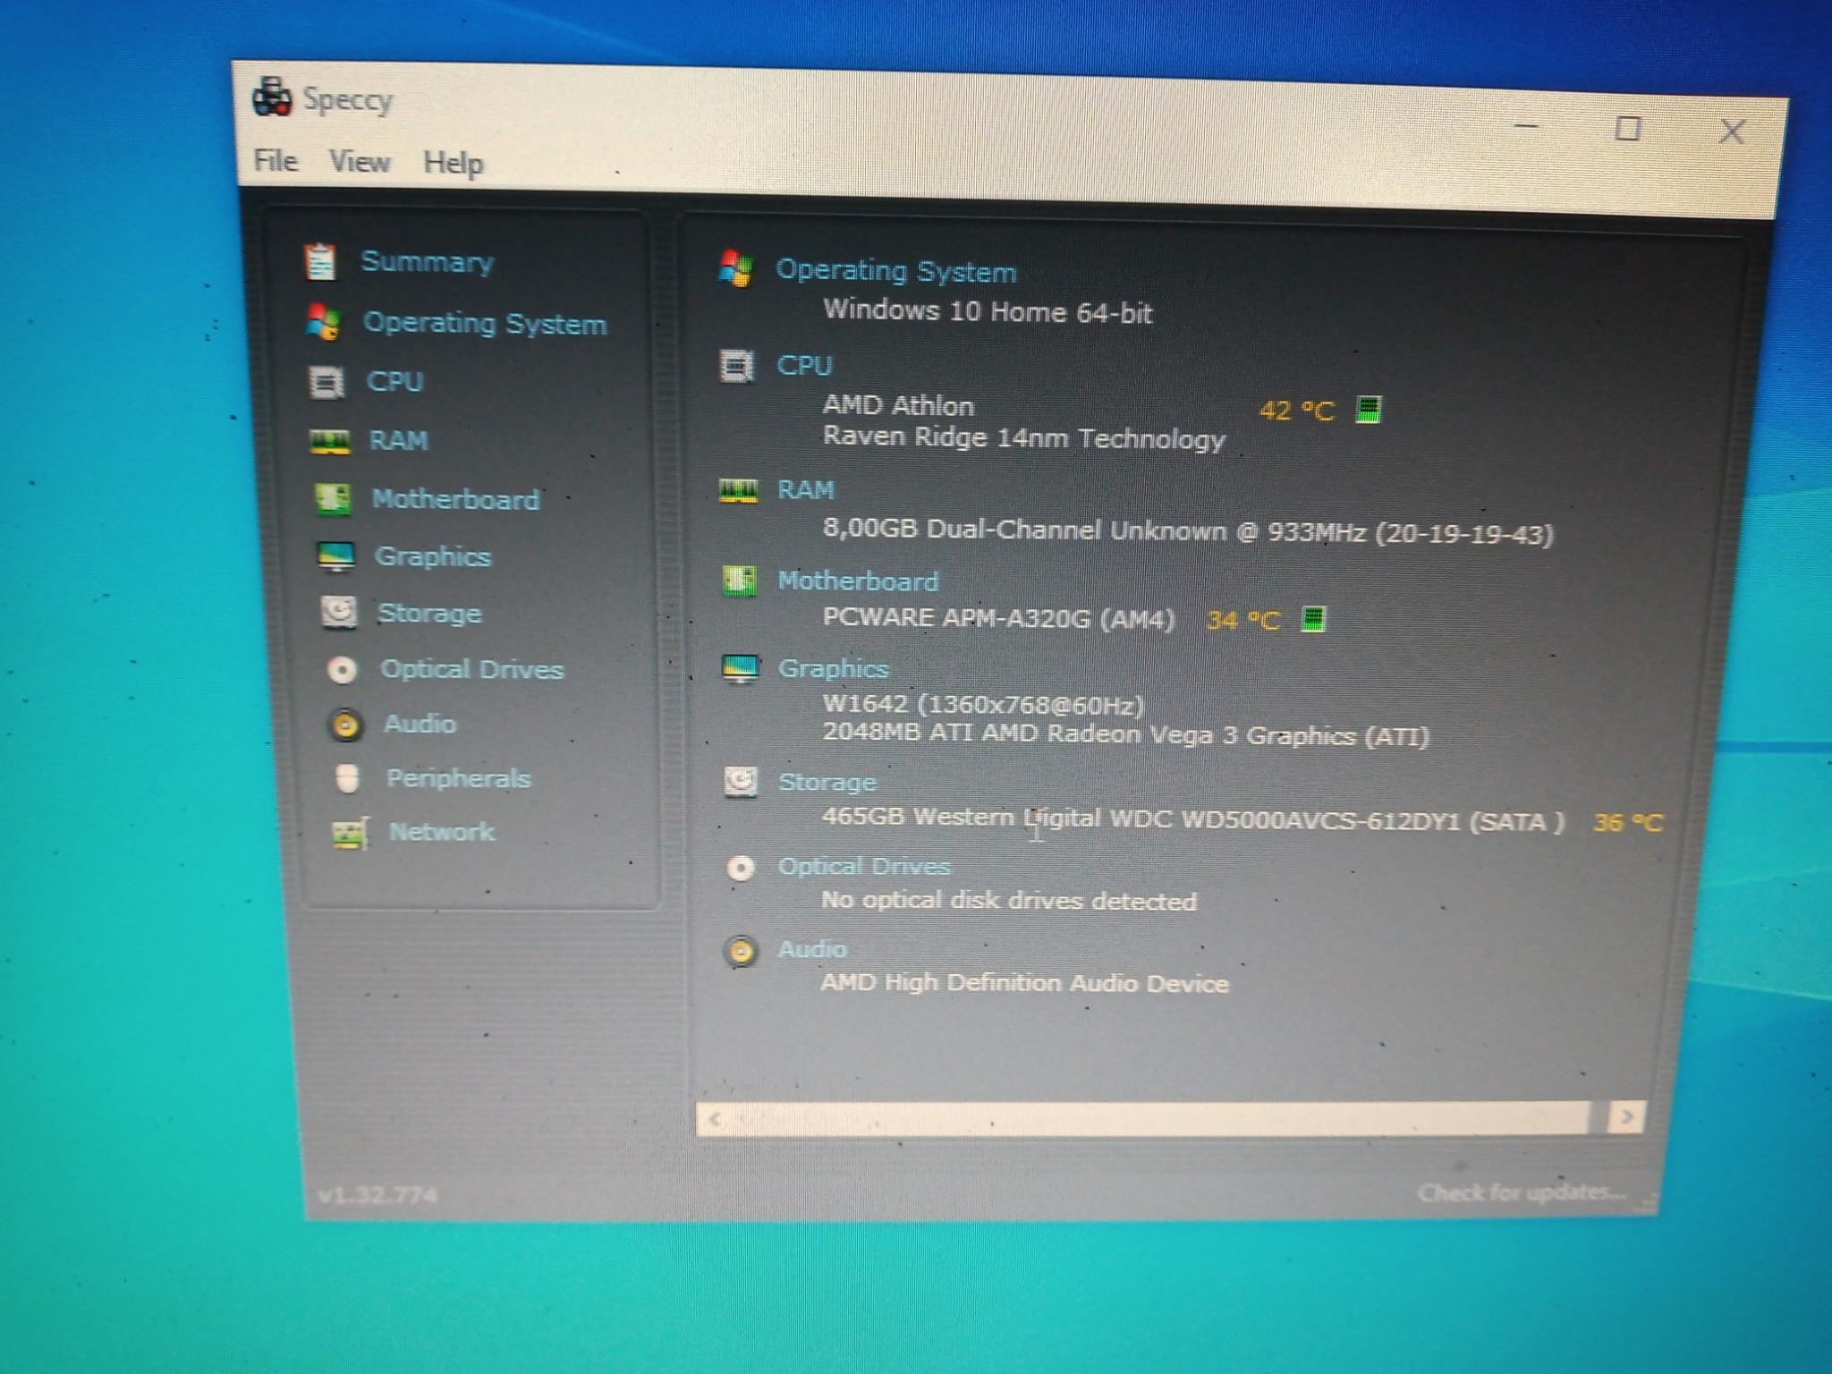This screenshot has height=1374, width=1832.
Task: Click the CPU temperature value 42 °C
Action: coord(1297,411)
